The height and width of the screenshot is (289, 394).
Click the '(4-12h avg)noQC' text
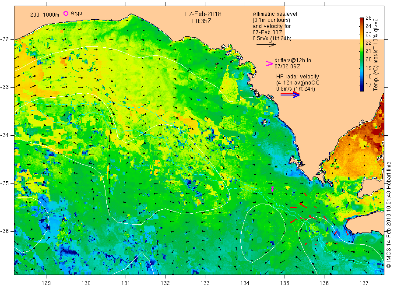coord(298,83)
